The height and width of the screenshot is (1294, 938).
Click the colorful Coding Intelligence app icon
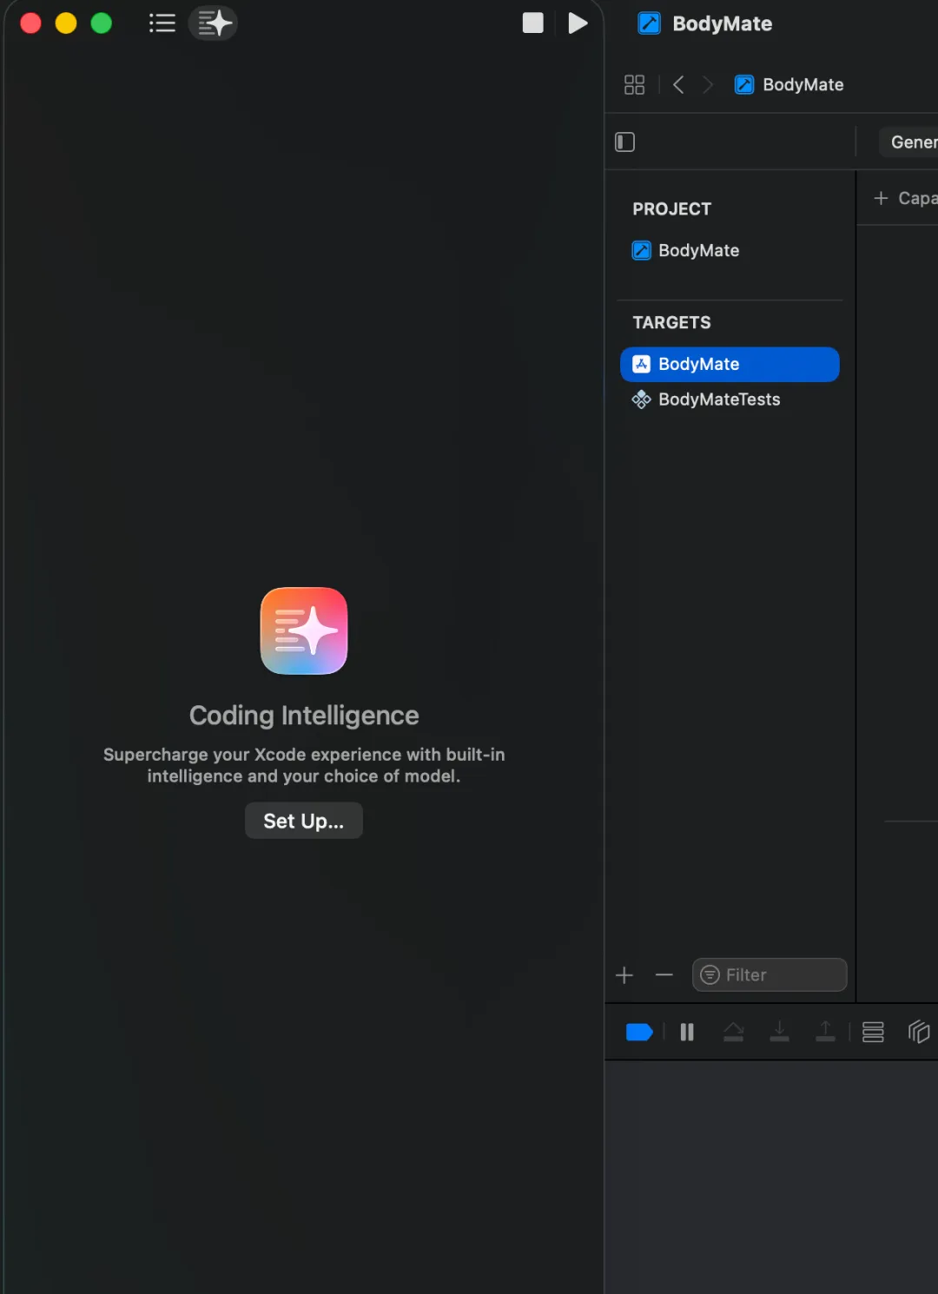[x=304, y=631]
